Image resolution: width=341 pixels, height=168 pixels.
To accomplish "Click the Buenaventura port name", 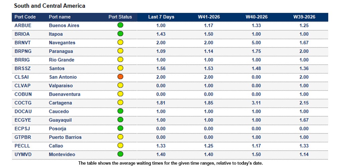I will (x=64, y=94).
